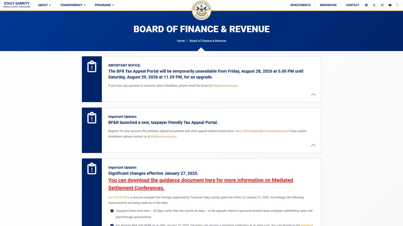Click the 'BOARD OF FINANCE & REVENUE' page title
The height and width of the screenshot is (226, 403).
[x=201, y=29]
